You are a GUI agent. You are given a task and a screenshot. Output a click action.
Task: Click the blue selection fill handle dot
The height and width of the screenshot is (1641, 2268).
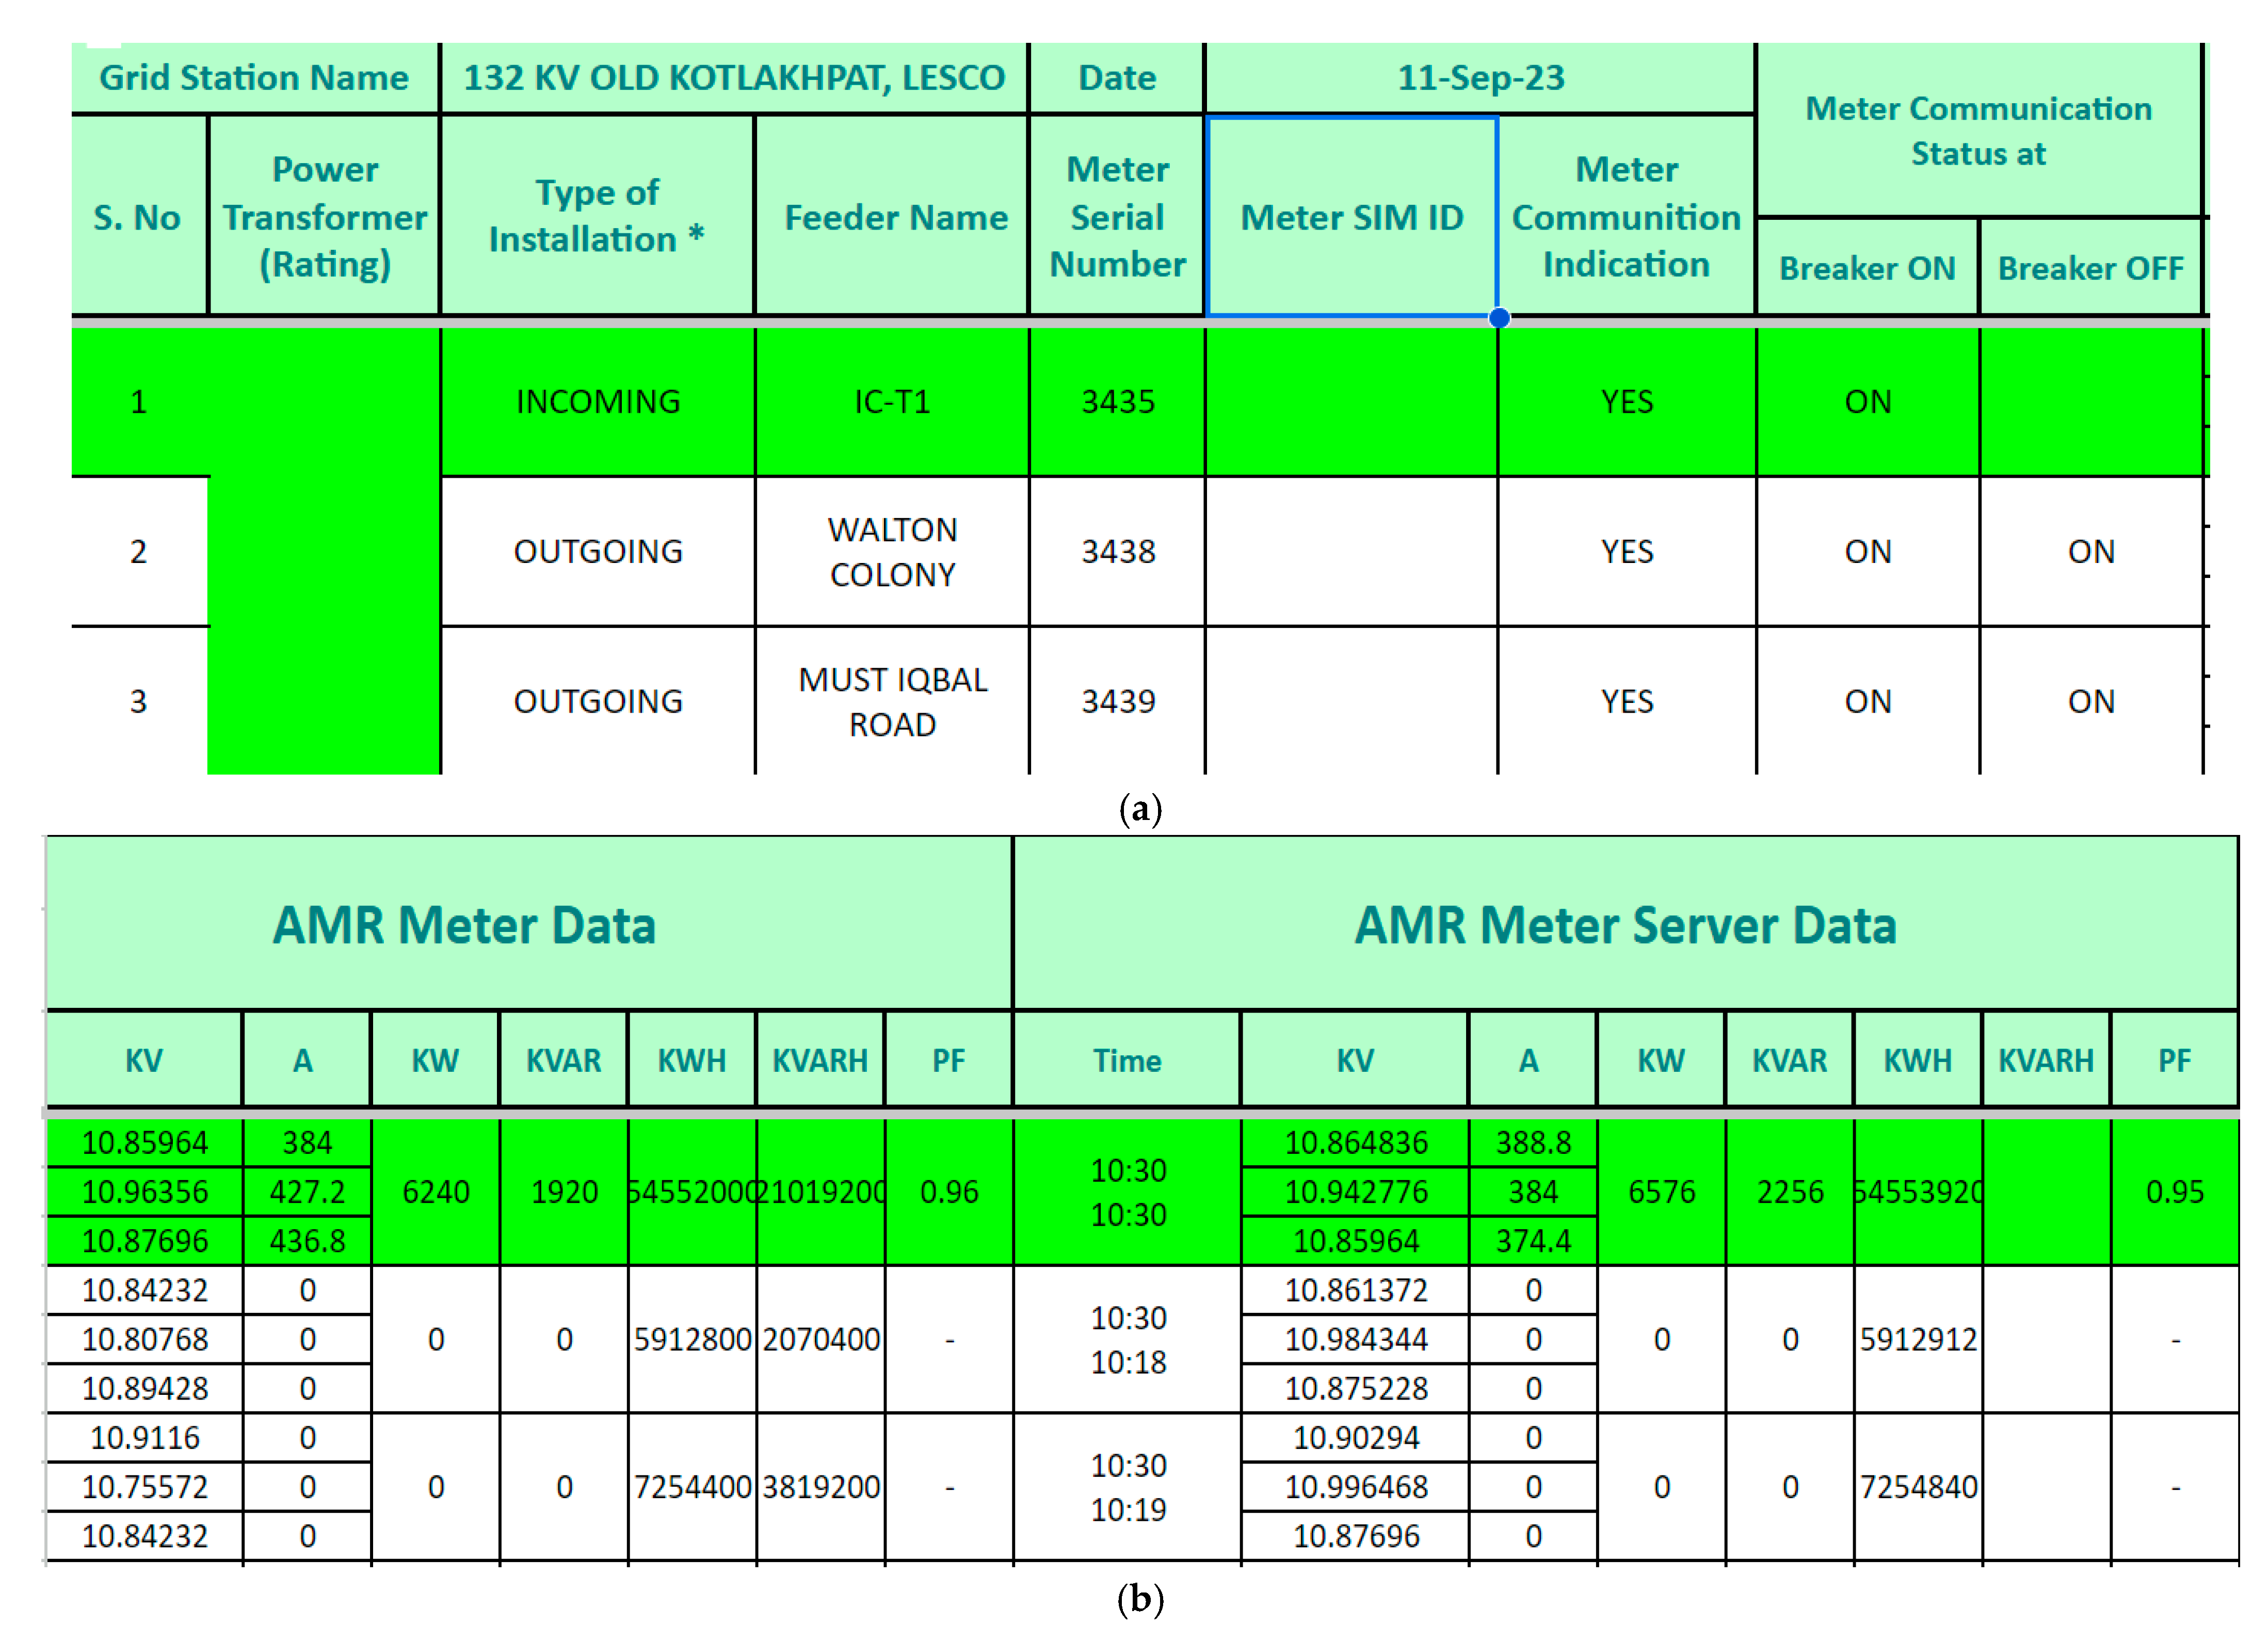(x=1498, y=318)
